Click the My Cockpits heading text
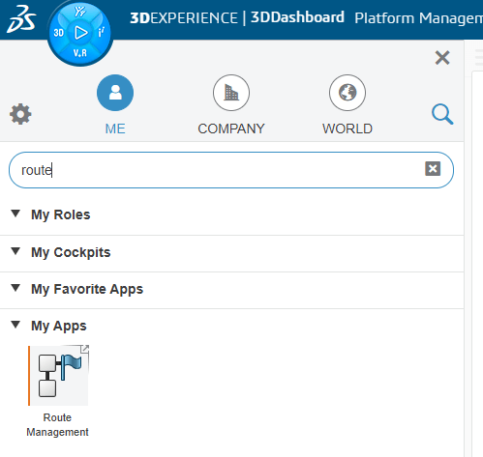The width and height of the screenshot is (483, 457). click(x=71, y=252)
